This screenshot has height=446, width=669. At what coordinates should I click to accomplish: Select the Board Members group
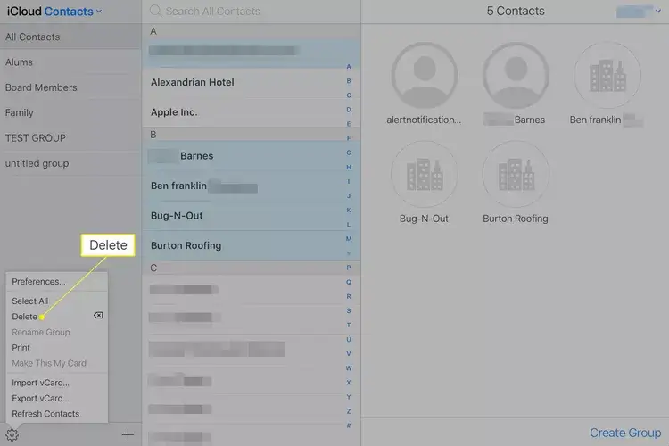coord(70,87)
